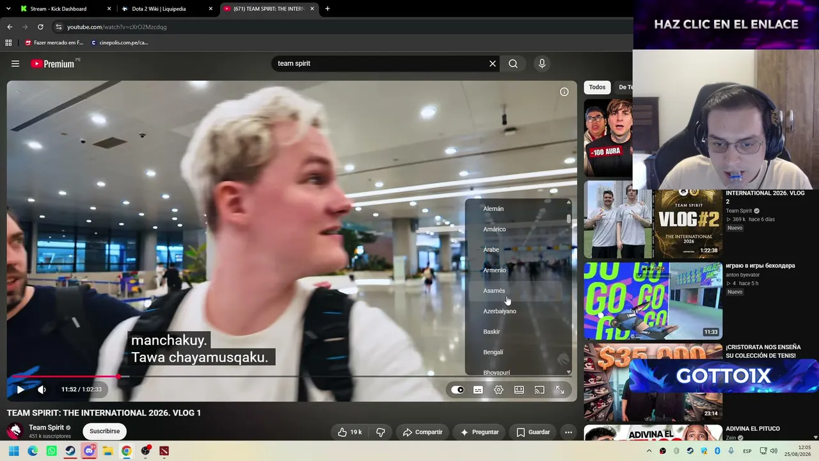819x461 pixels.
Task: Open the Team Spirit channel name link
Action: click(46, 428)
